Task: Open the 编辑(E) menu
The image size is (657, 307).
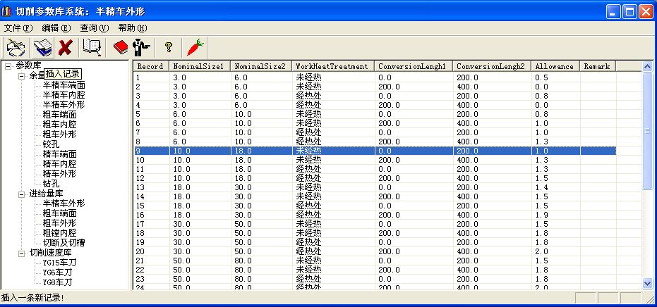Action: click(56, 28)
